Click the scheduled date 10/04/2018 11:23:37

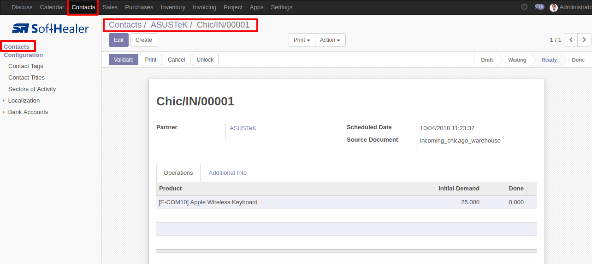(447, 128)
